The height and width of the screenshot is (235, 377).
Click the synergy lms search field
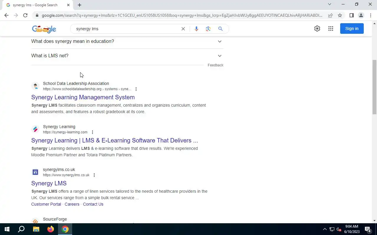coord(127,29)
